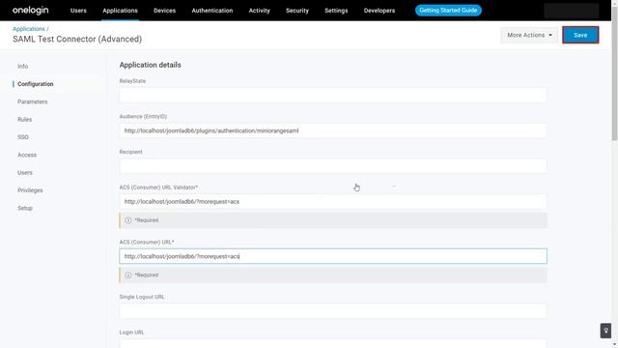
Task: Focus the Recipient input field
Action: click(x=333, y=166)
